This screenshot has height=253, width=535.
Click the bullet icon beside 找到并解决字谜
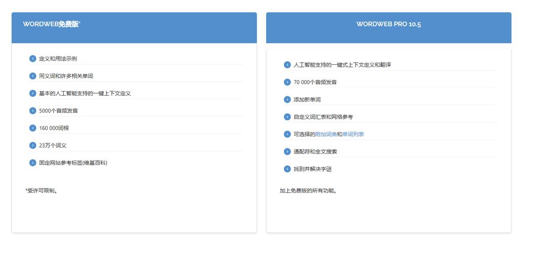point(287,169)
